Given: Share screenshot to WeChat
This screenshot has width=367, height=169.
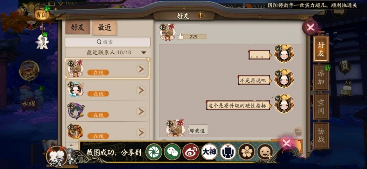Looking at the screenshot, I should pyautogui.click(x=172, y=152).
